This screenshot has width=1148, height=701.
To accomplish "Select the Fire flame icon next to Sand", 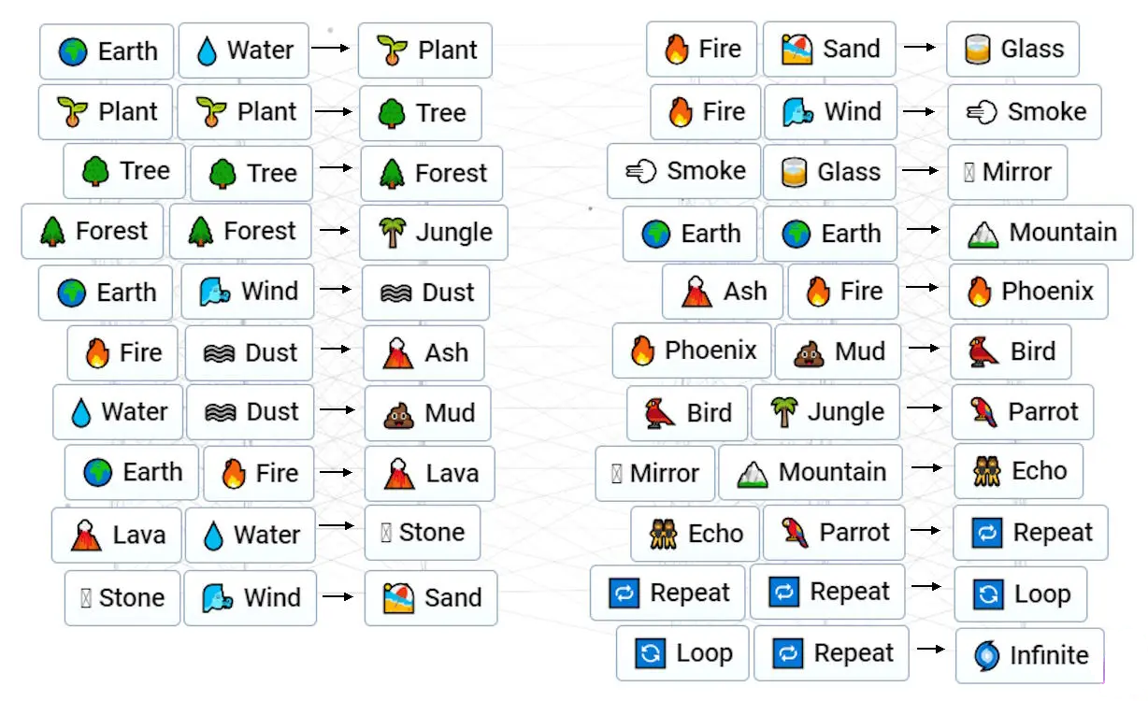I will (676, 50).
